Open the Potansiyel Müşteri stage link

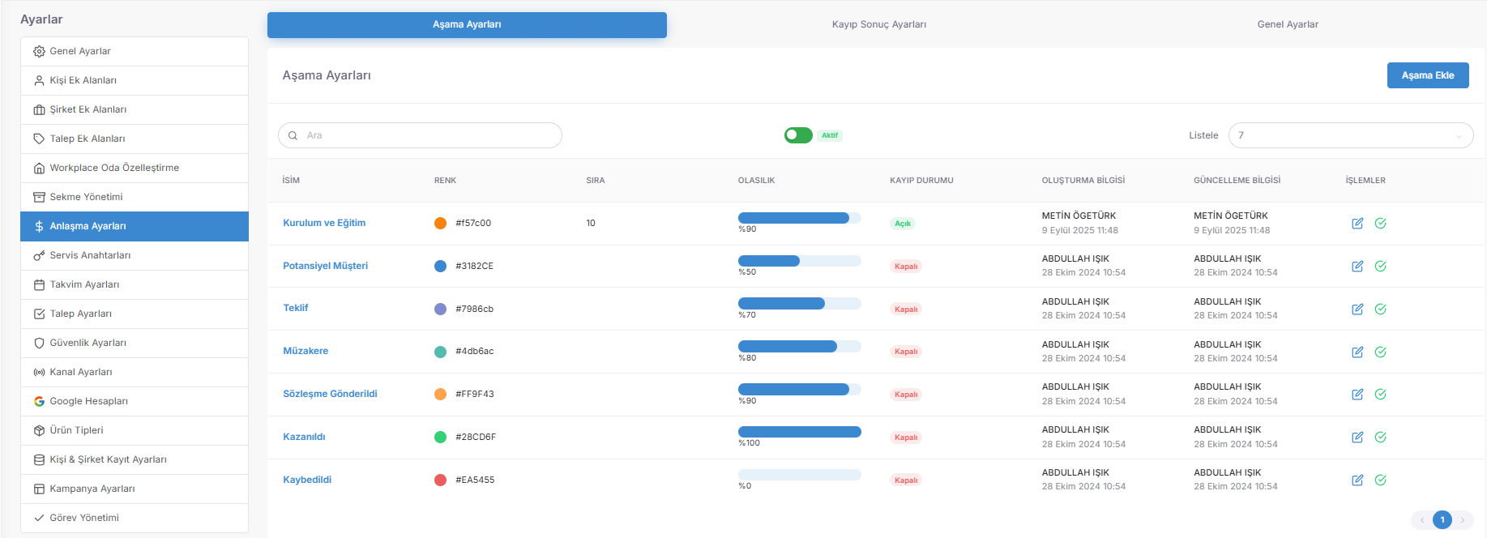click(x=325, y=266)
